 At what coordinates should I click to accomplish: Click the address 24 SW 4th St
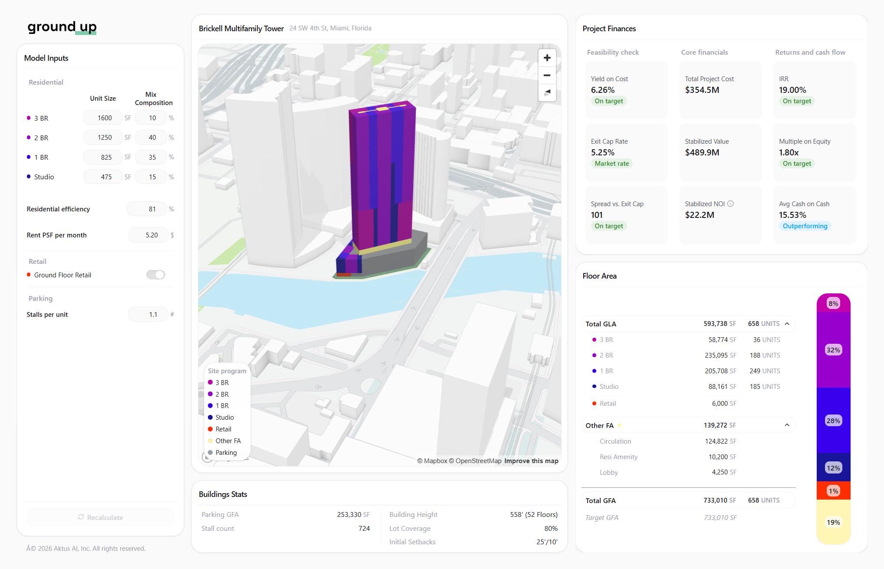[x=330, y=28]
